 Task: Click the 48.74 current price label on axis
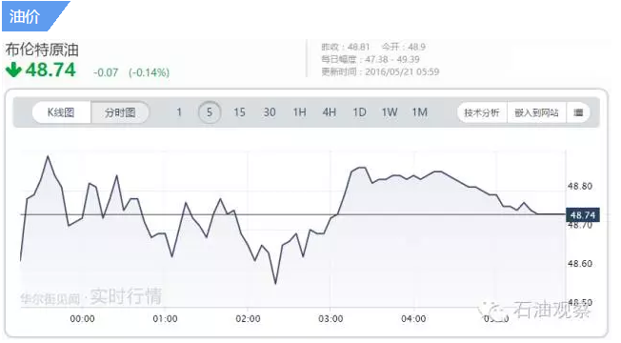[x=583, y=215]
